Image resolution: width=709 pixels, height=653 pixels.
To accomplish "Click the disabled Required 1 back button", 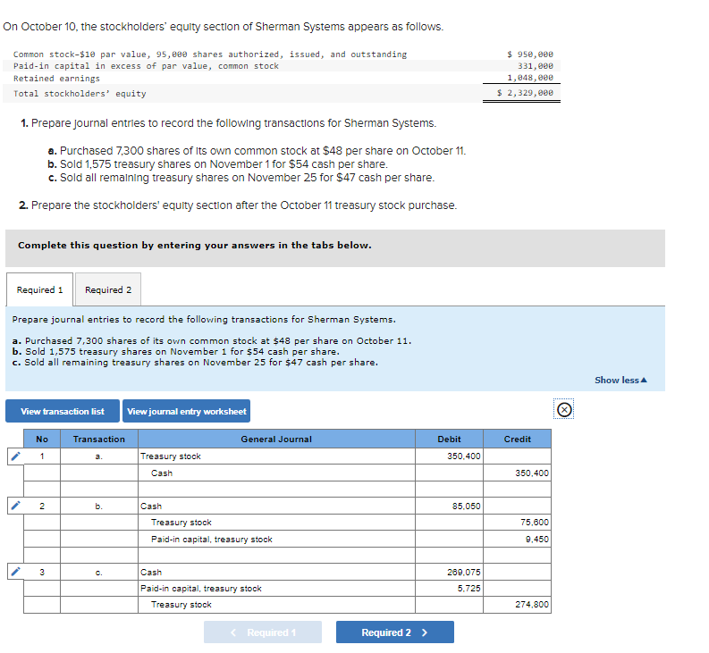I will point(263,632).
